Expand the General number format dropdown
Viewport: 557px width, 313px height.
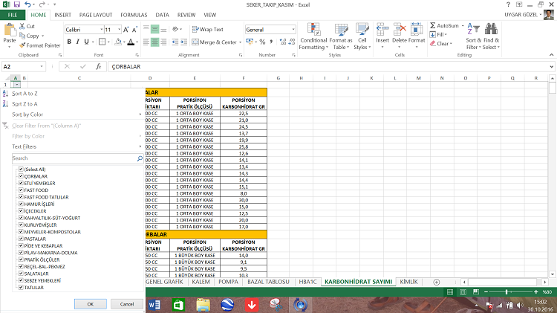[293, 29]
